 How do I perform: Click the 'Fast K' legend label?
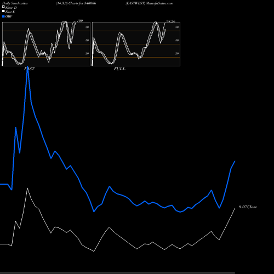(x=10, y=12)
